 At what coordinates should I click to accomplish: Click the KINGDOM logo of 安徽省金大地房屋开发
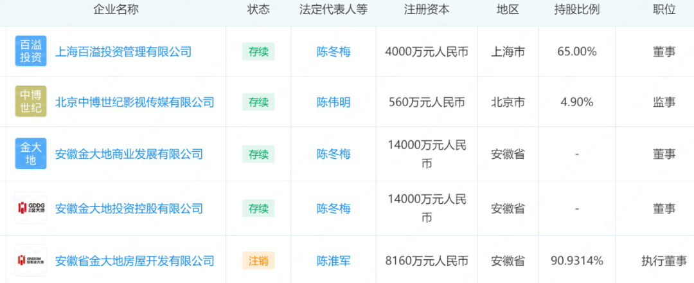(31, 260)
